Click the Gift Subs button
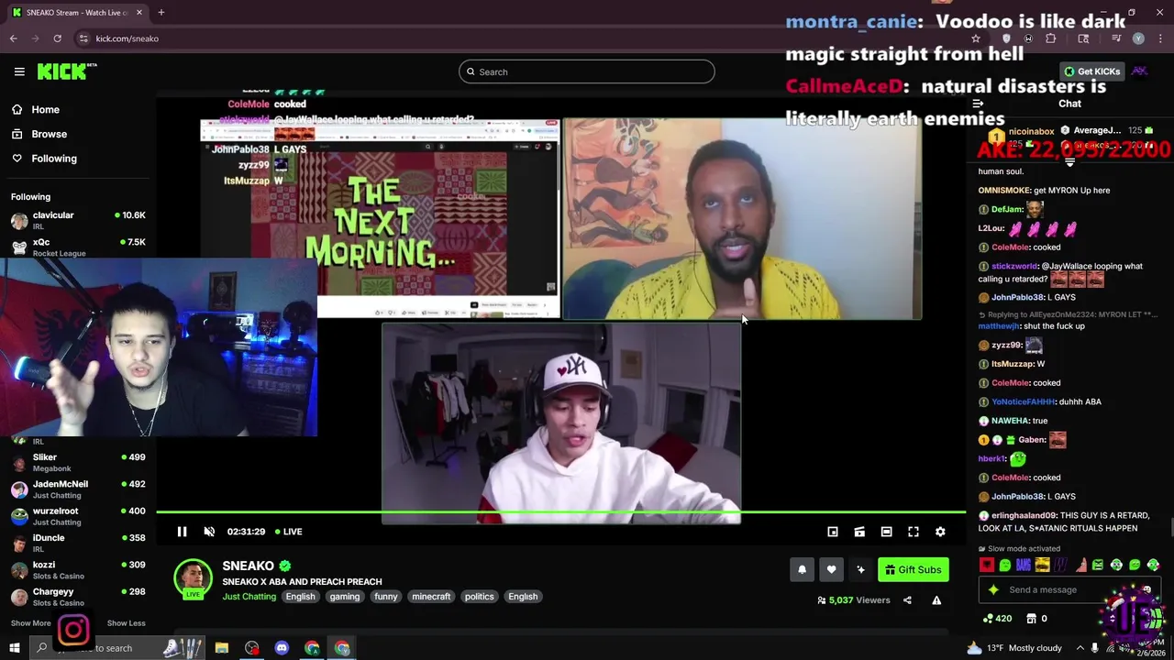Image resolution: width=1174 pixels, height=660 pixels. [914, 570]
